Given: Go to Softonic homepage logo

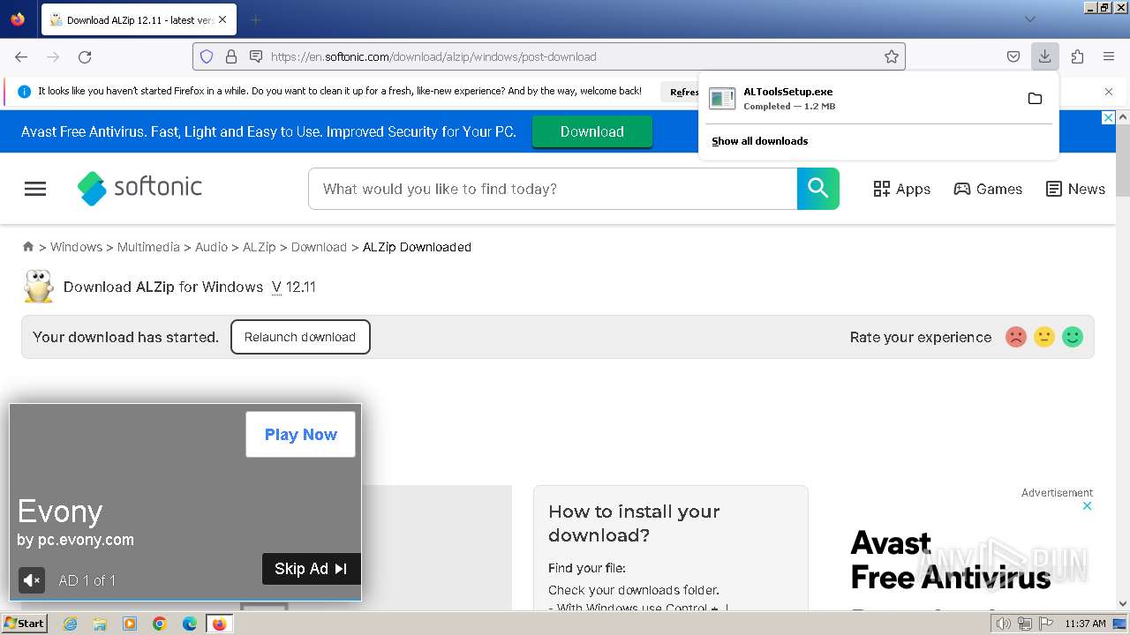Looking at the screenshot, I should pos(139,188).
